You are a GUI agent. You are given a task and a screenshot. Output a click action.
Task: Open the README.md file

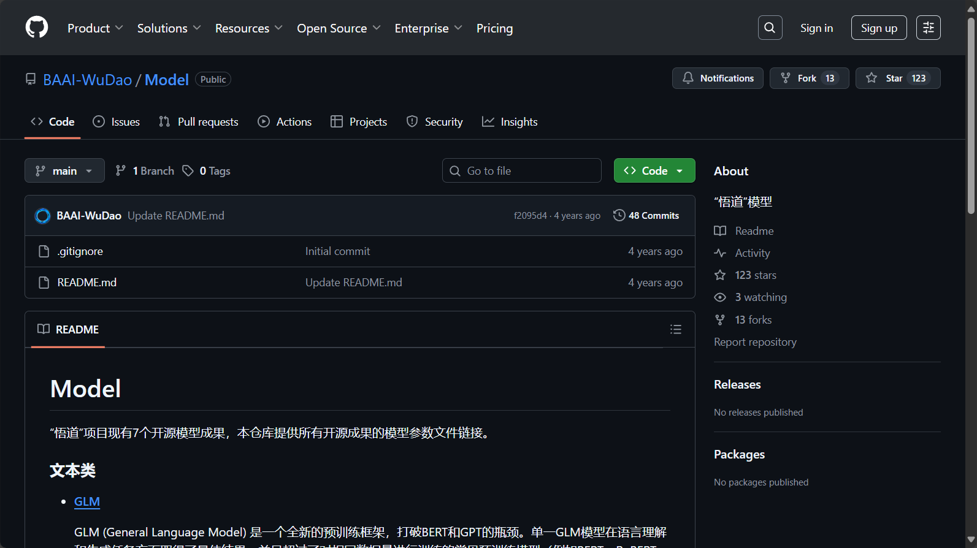[86, 283]
